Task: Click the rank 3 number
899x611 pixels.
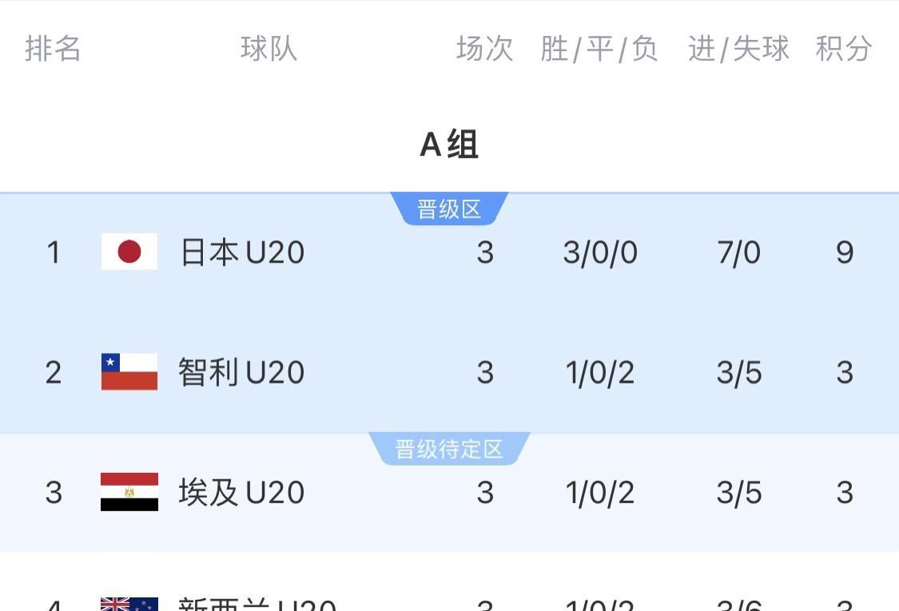Action: [x=54, y=492]
